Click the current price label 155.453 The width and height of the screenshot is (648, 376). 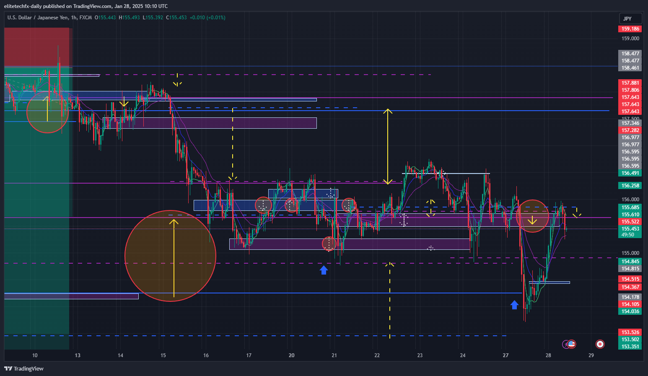[630, 229]
